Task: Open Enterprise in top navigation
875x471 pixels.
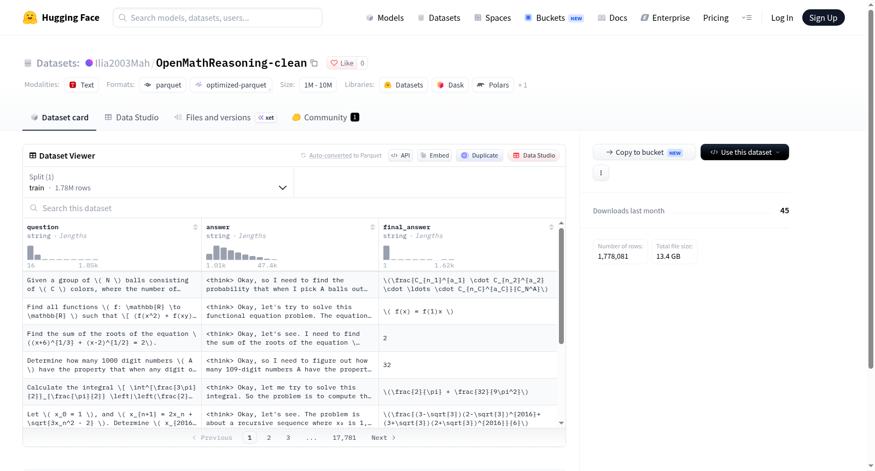Action: [665, 18]
